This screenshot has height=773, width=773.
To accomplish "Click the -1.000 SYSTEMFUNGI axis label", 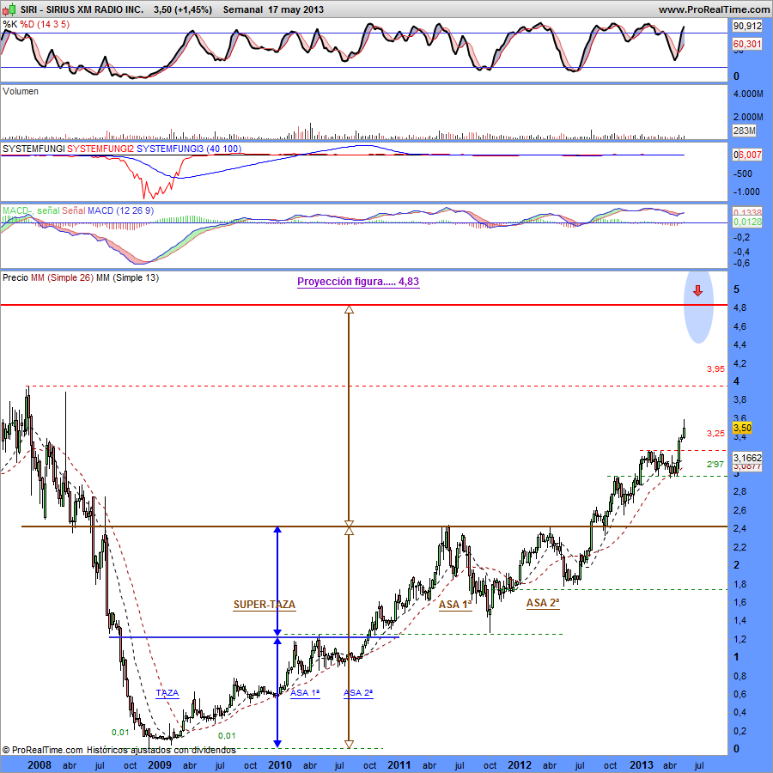I will pyautogui.click(x=748, y=192).
